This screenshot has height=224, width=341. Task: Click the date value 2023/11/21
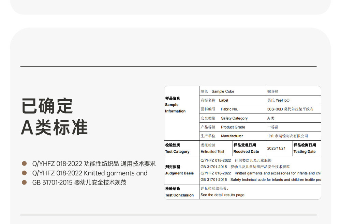click(276, 148)
